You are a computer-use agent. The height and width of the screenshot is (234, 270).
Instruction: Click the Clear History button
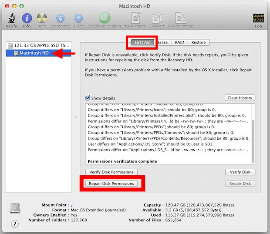point(240,98)
